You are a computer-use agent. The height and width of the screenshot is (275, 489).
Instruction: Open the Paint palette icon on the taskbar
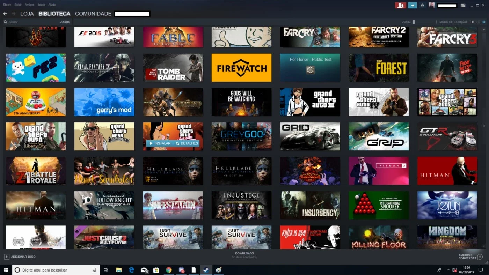click(x=219, y=270)
